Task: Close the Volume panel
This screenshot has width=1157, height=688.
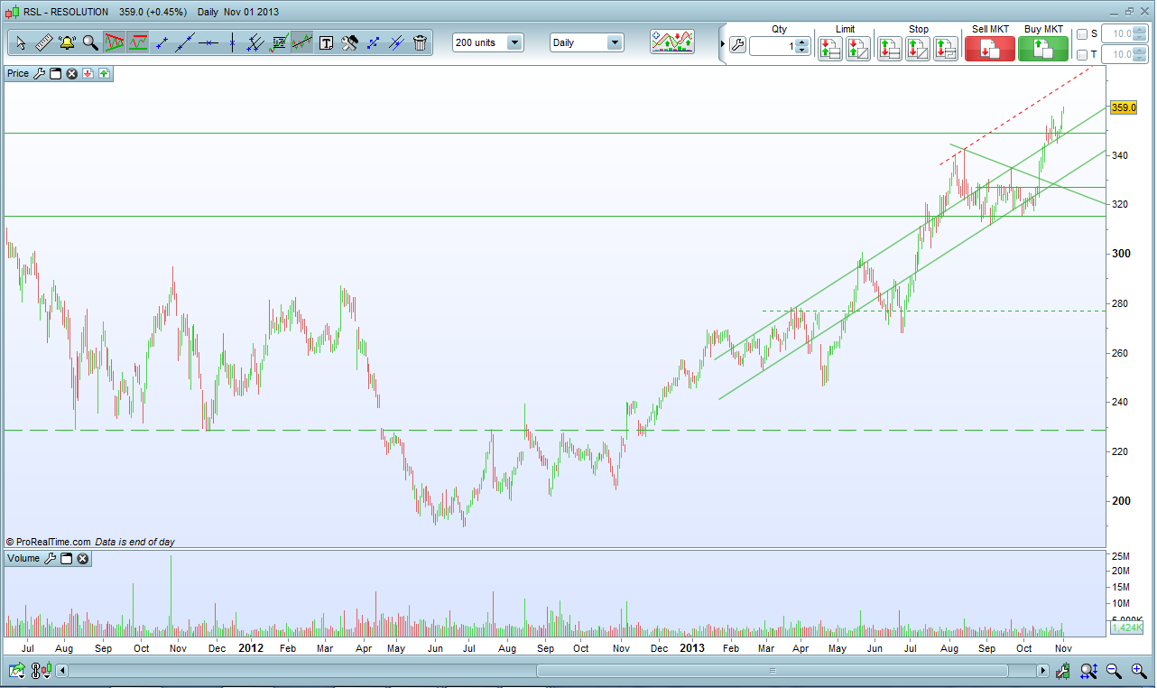Action: click(x=82, y=559)
